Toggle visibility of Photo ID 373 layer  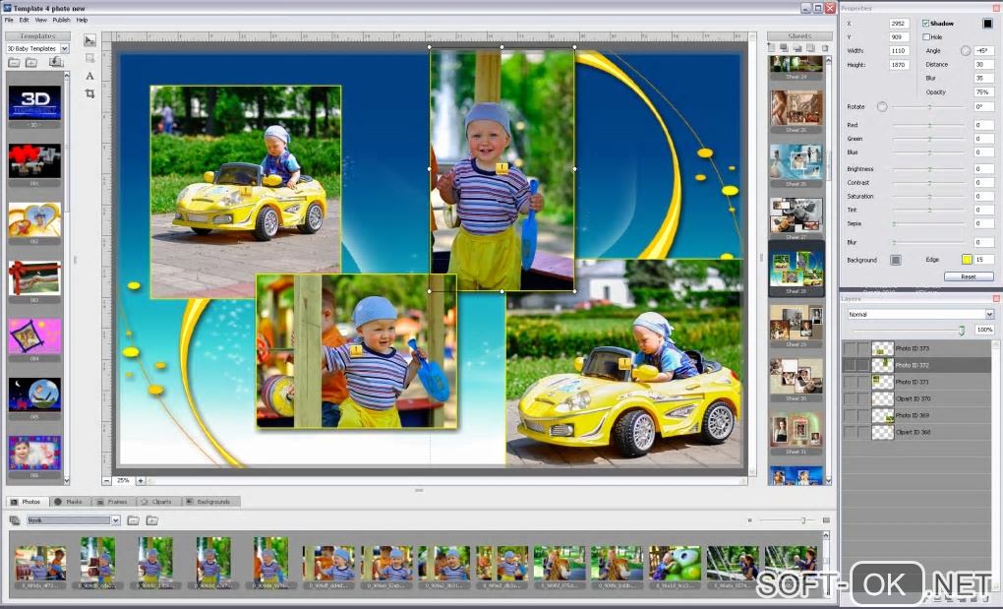tap(849, 348)
